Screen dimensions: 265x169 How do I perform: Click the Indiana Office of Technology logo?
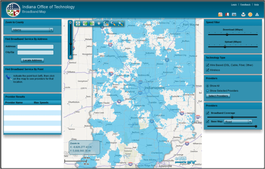[x=13, y=10]
